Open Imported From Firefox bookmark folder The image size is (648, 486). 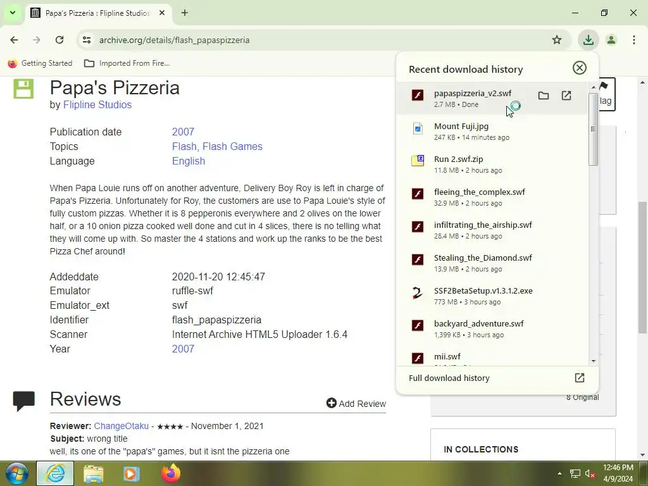point(127,63)
